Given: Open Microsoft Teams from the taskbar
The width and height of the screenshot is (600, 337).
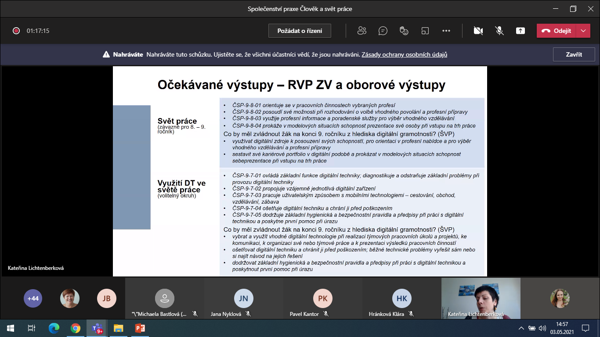Looking at the screenshot, I should tap(97, 328).
